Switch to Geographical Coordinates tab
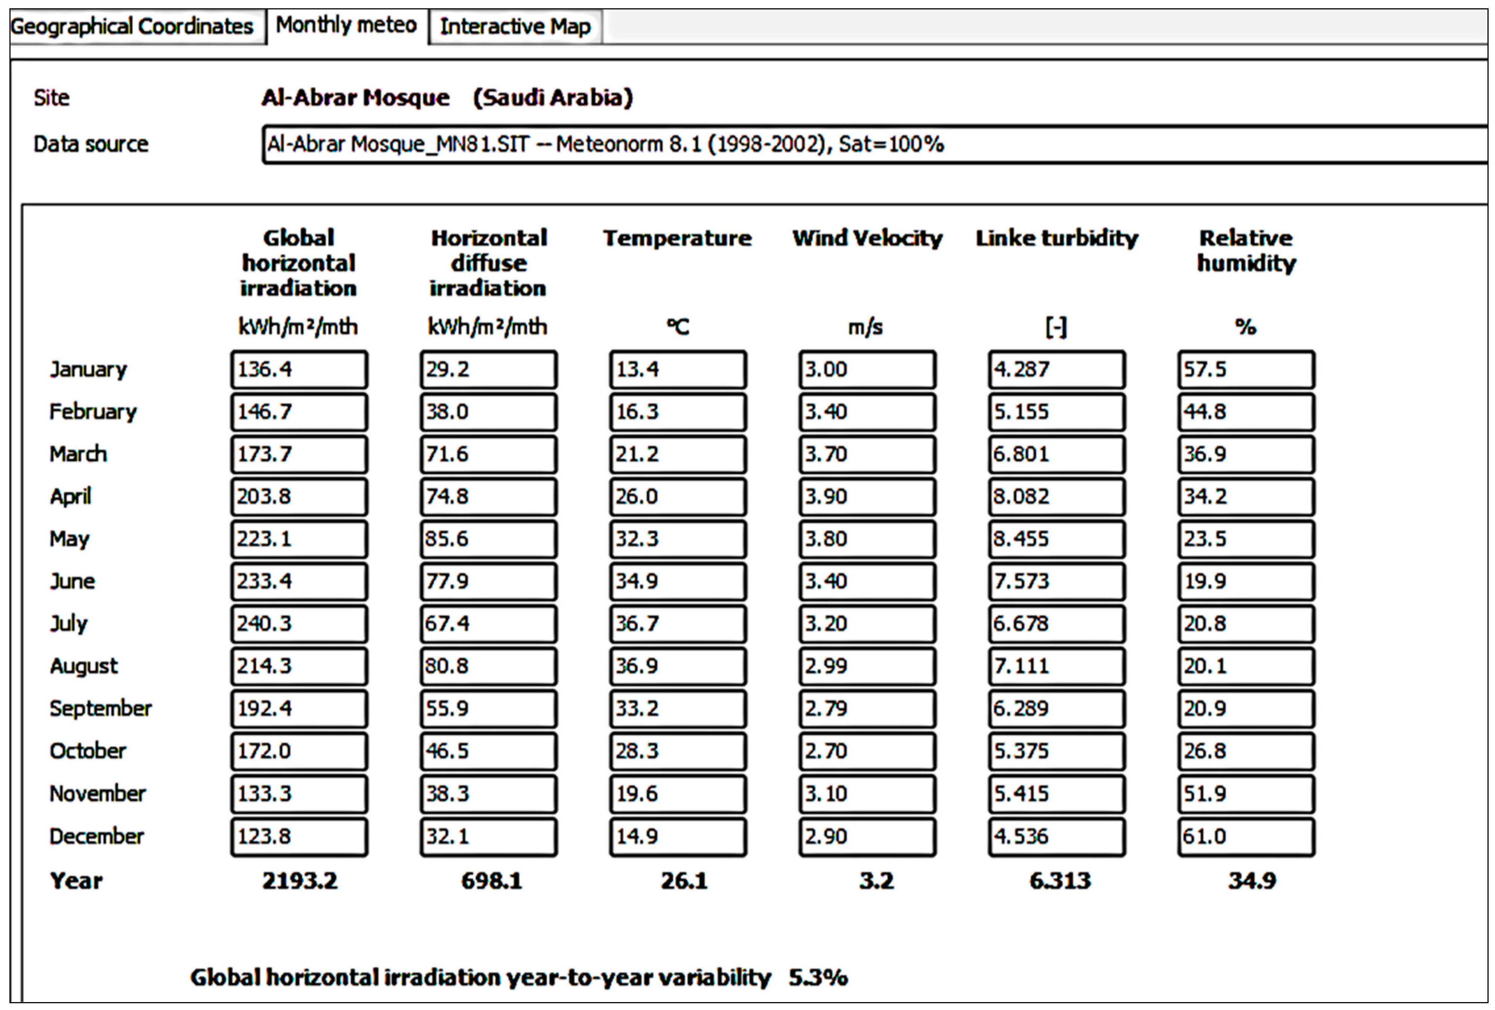Image resolution: width=1495 pixels, height=1010 pixels. click(132, 26)
